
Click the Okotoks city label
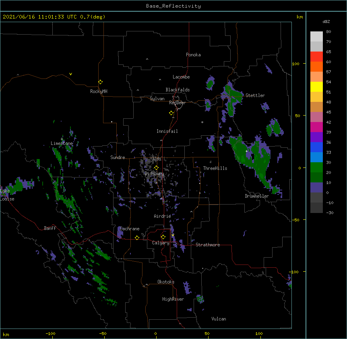click(166, 282)
